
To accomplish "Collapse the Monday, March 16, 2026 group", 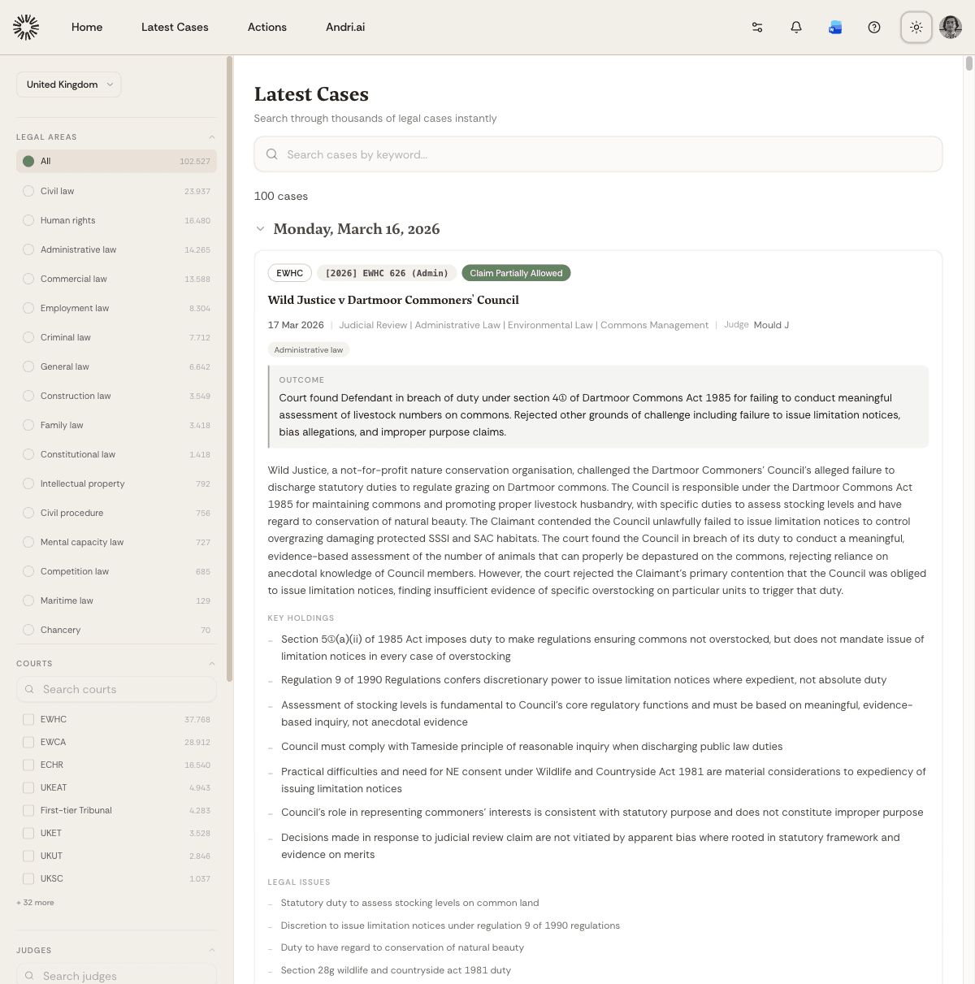I will tap(260, 229).
